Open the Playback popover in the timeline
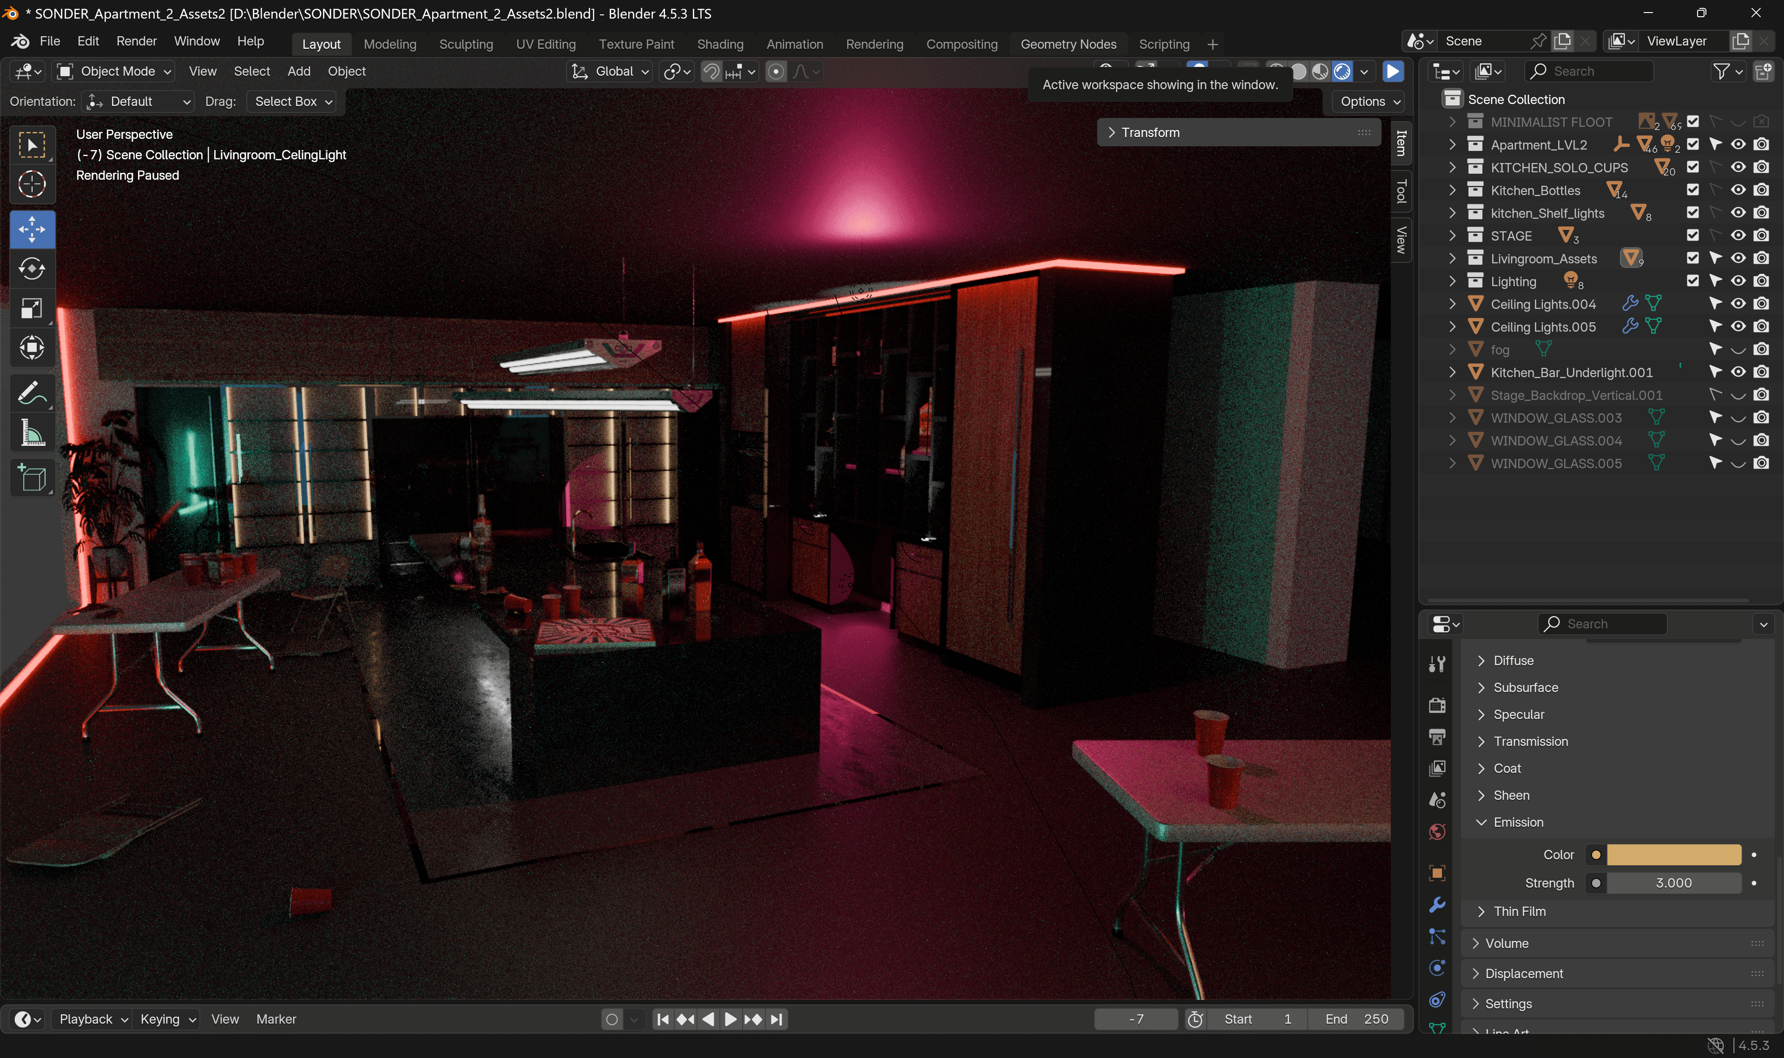The height and width of the screenshot is (1058, 1784). (93, 1019)
